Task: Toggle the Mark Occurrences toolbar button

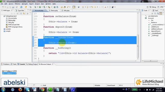Action: click(74, 7)
